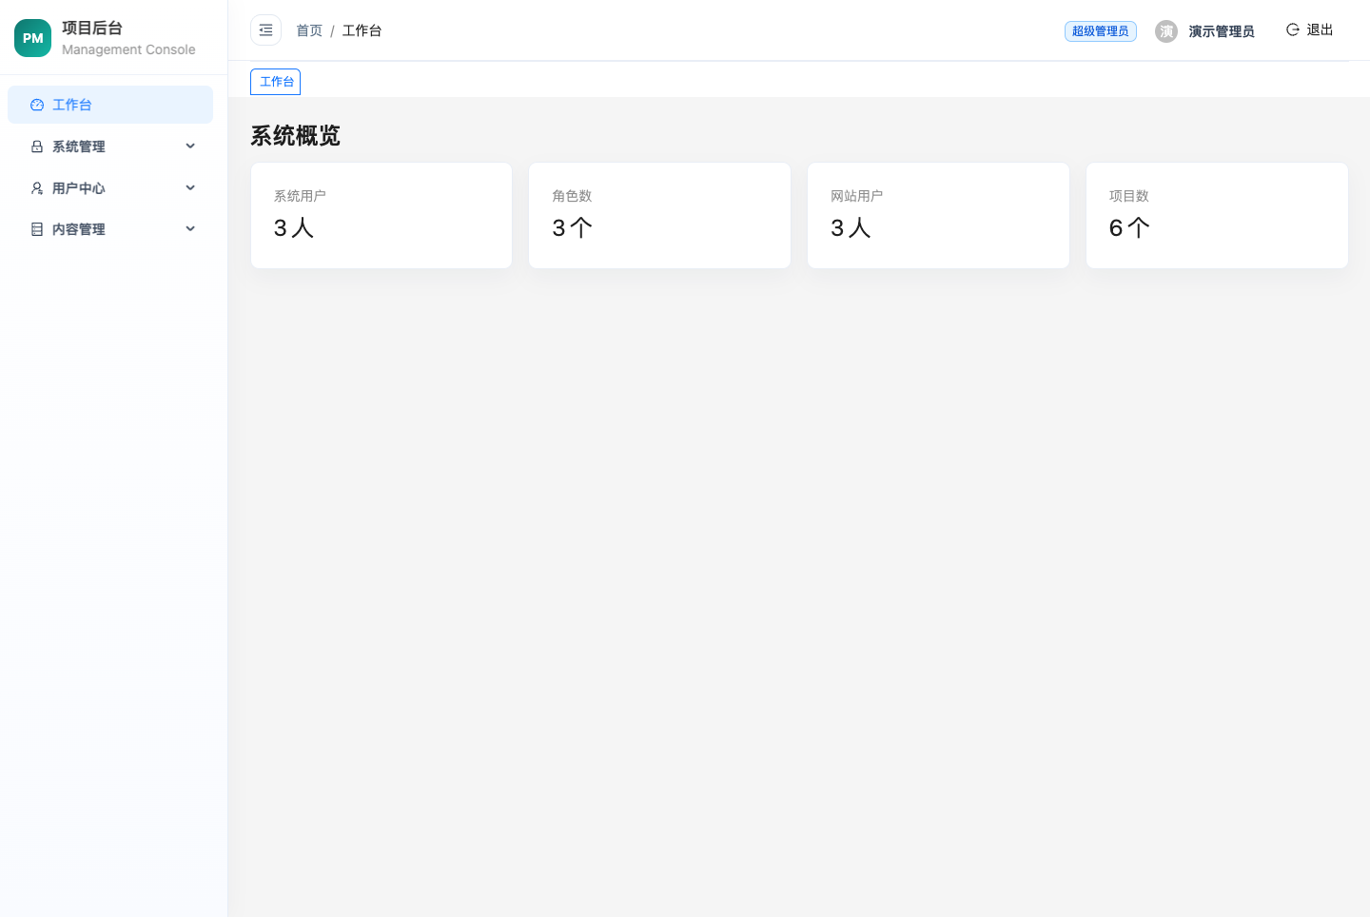
Task: Click the 系统用户 statistics card
Action: coord(382,216)
